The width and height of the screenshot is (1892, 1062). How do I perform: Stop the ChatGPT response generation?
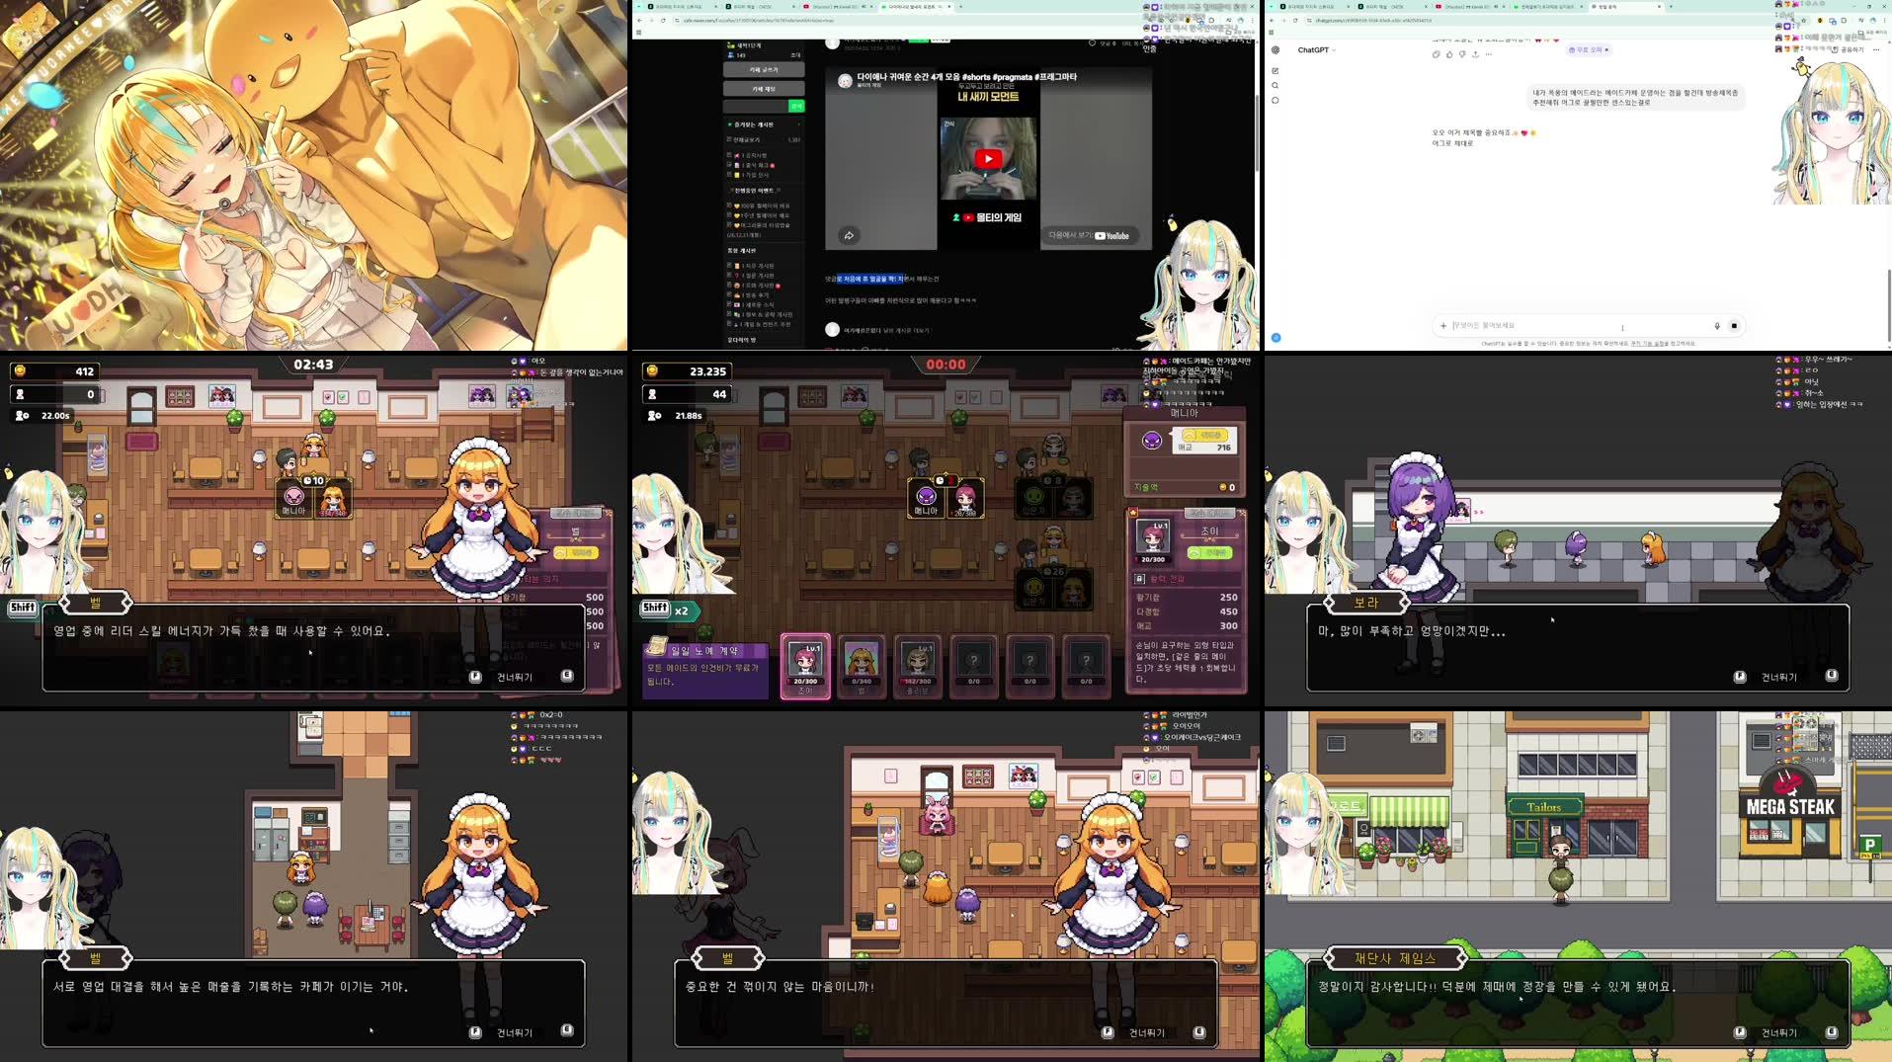(x=1734, y=326)
